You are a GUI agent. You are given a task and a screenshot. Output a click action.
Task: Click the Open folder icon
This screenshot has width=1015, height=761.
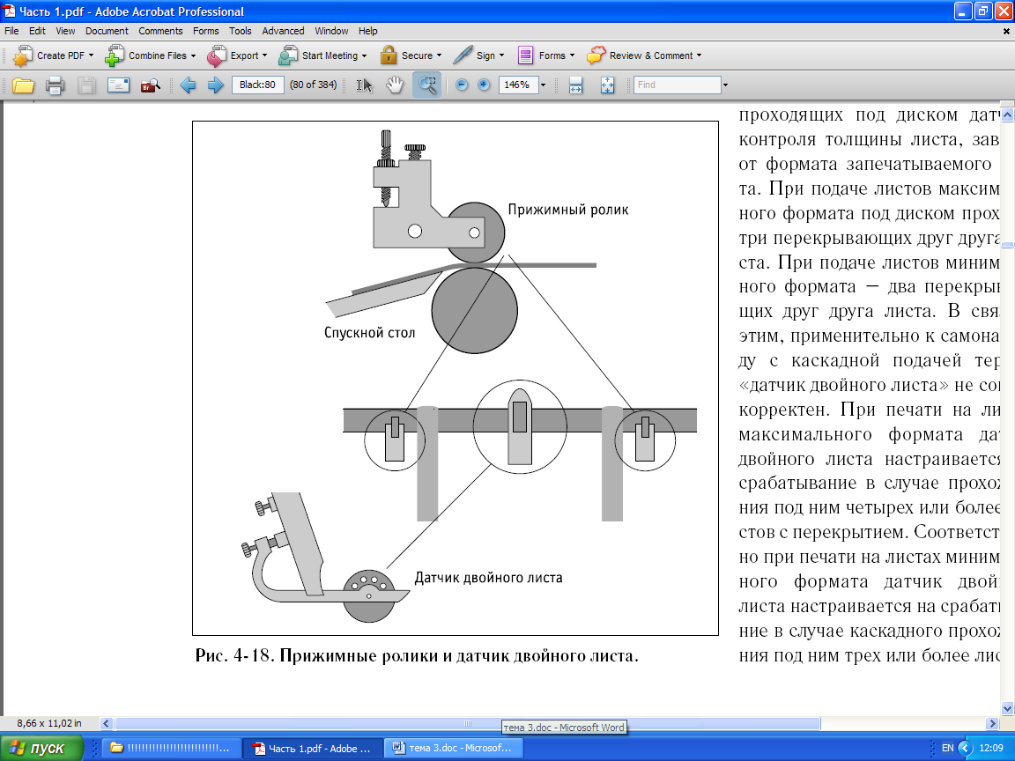pos(23,85)
